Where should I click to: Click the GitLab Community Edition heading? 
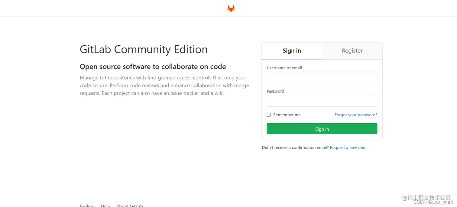click(x=144, y=49)
